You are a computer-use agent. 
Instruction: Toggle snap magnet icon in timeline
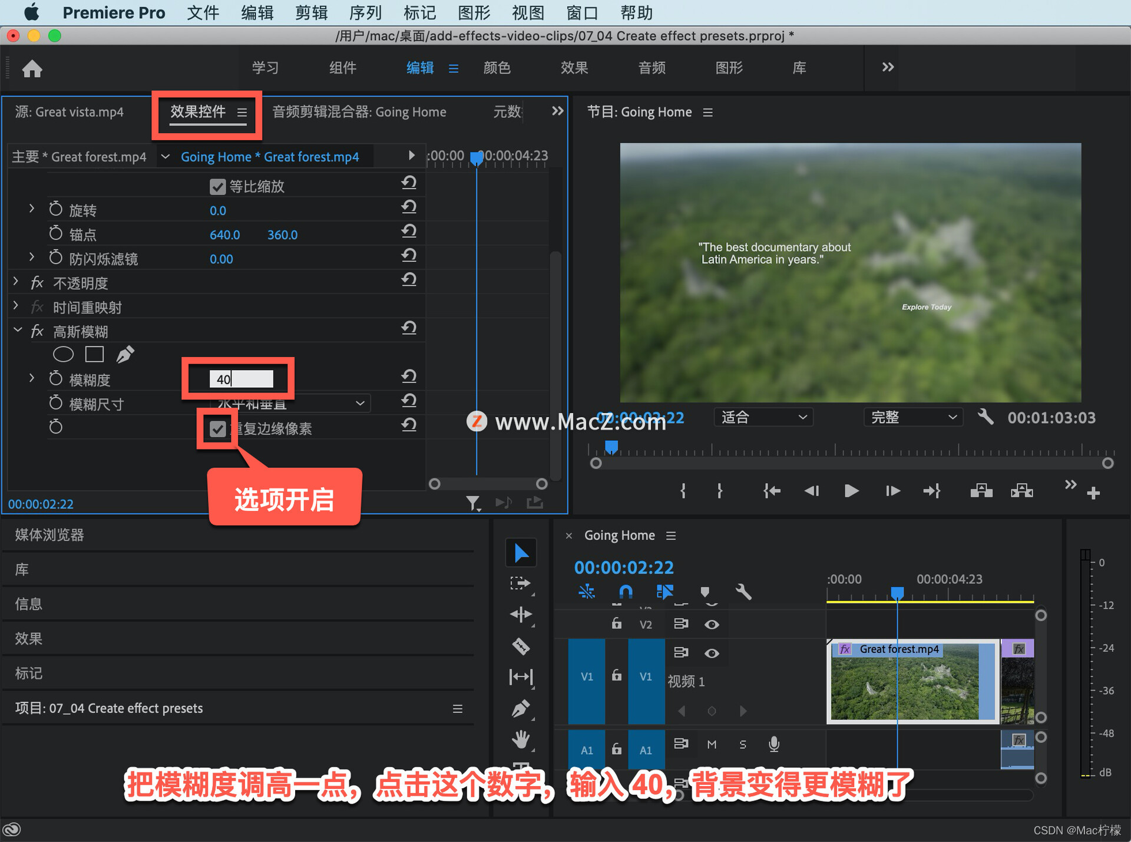pyautogui.click(x=626, y=591)
